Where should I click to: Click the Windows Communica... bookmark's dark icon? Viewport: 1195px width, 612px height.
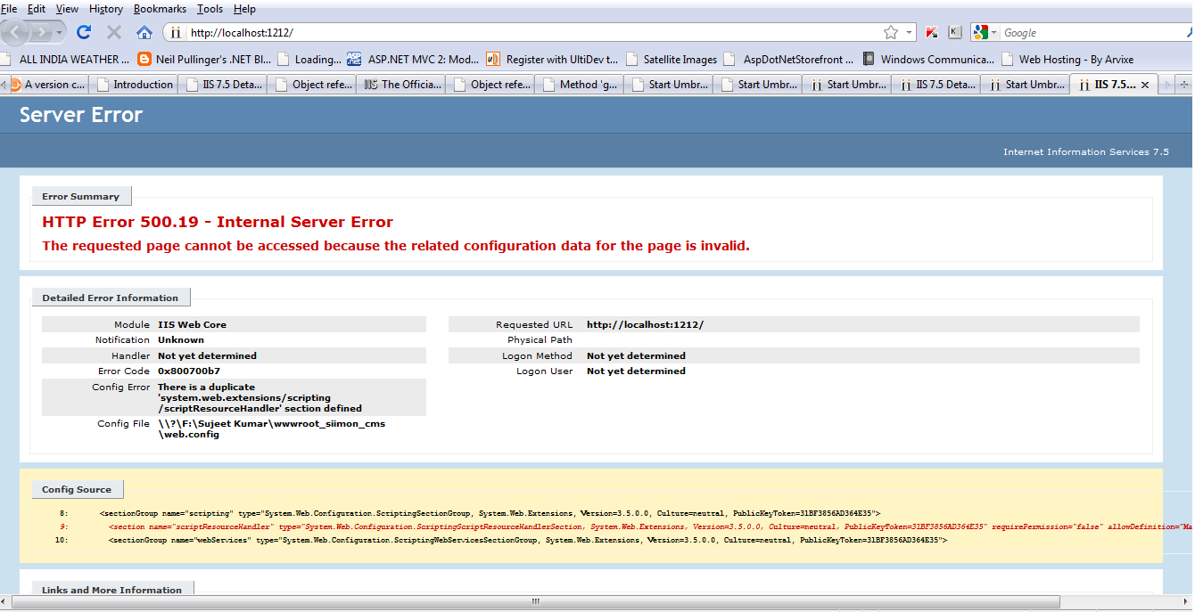869,60
